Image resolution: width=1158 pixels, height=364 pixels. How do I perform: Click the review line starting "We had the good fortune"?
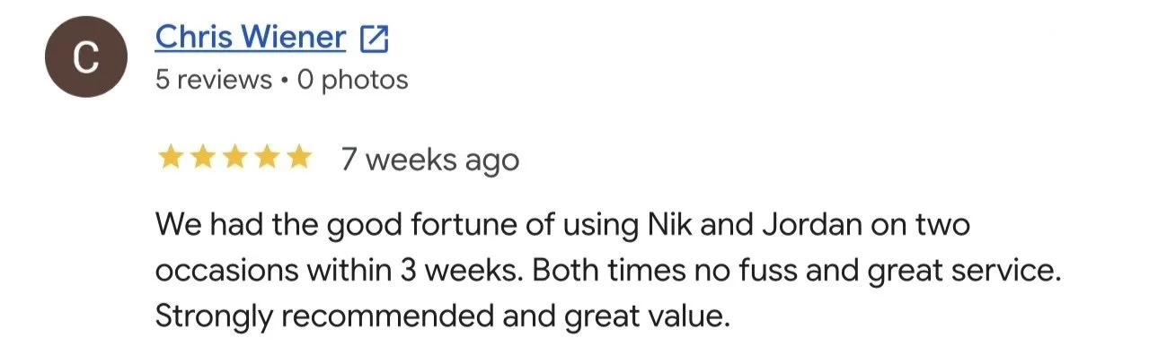(x=562, y=224)
